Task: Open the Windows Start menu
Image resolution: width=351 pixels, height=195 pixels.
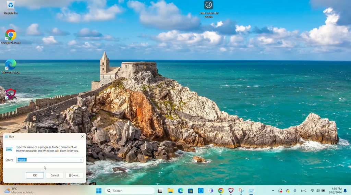Action: (99, 191)
